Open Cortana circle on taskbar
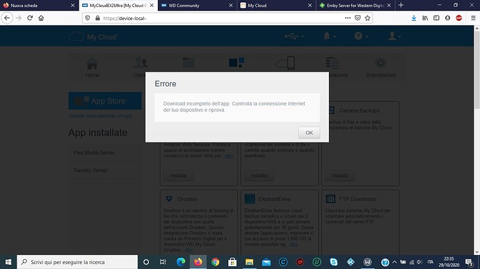The width and height of the screenshot is (480, 269). point(146,262)
